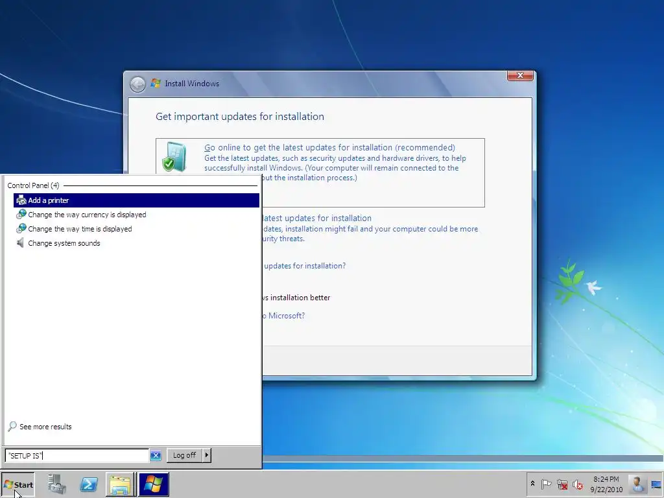Clear the search box with the X icon

pyautogui.click(x=156, y=456)
